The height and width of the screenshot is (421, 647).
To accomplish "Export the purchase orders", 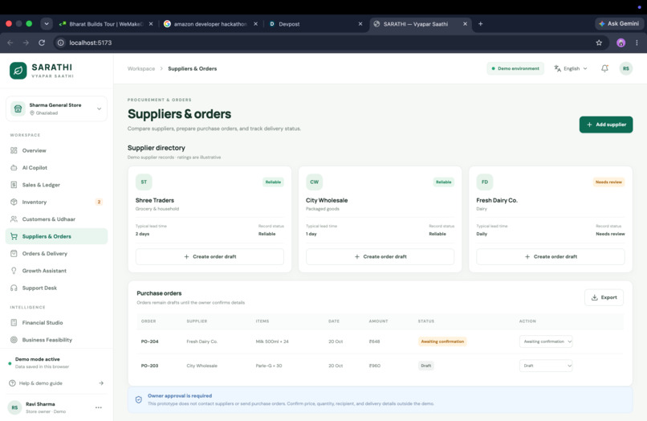I will 604,297.
